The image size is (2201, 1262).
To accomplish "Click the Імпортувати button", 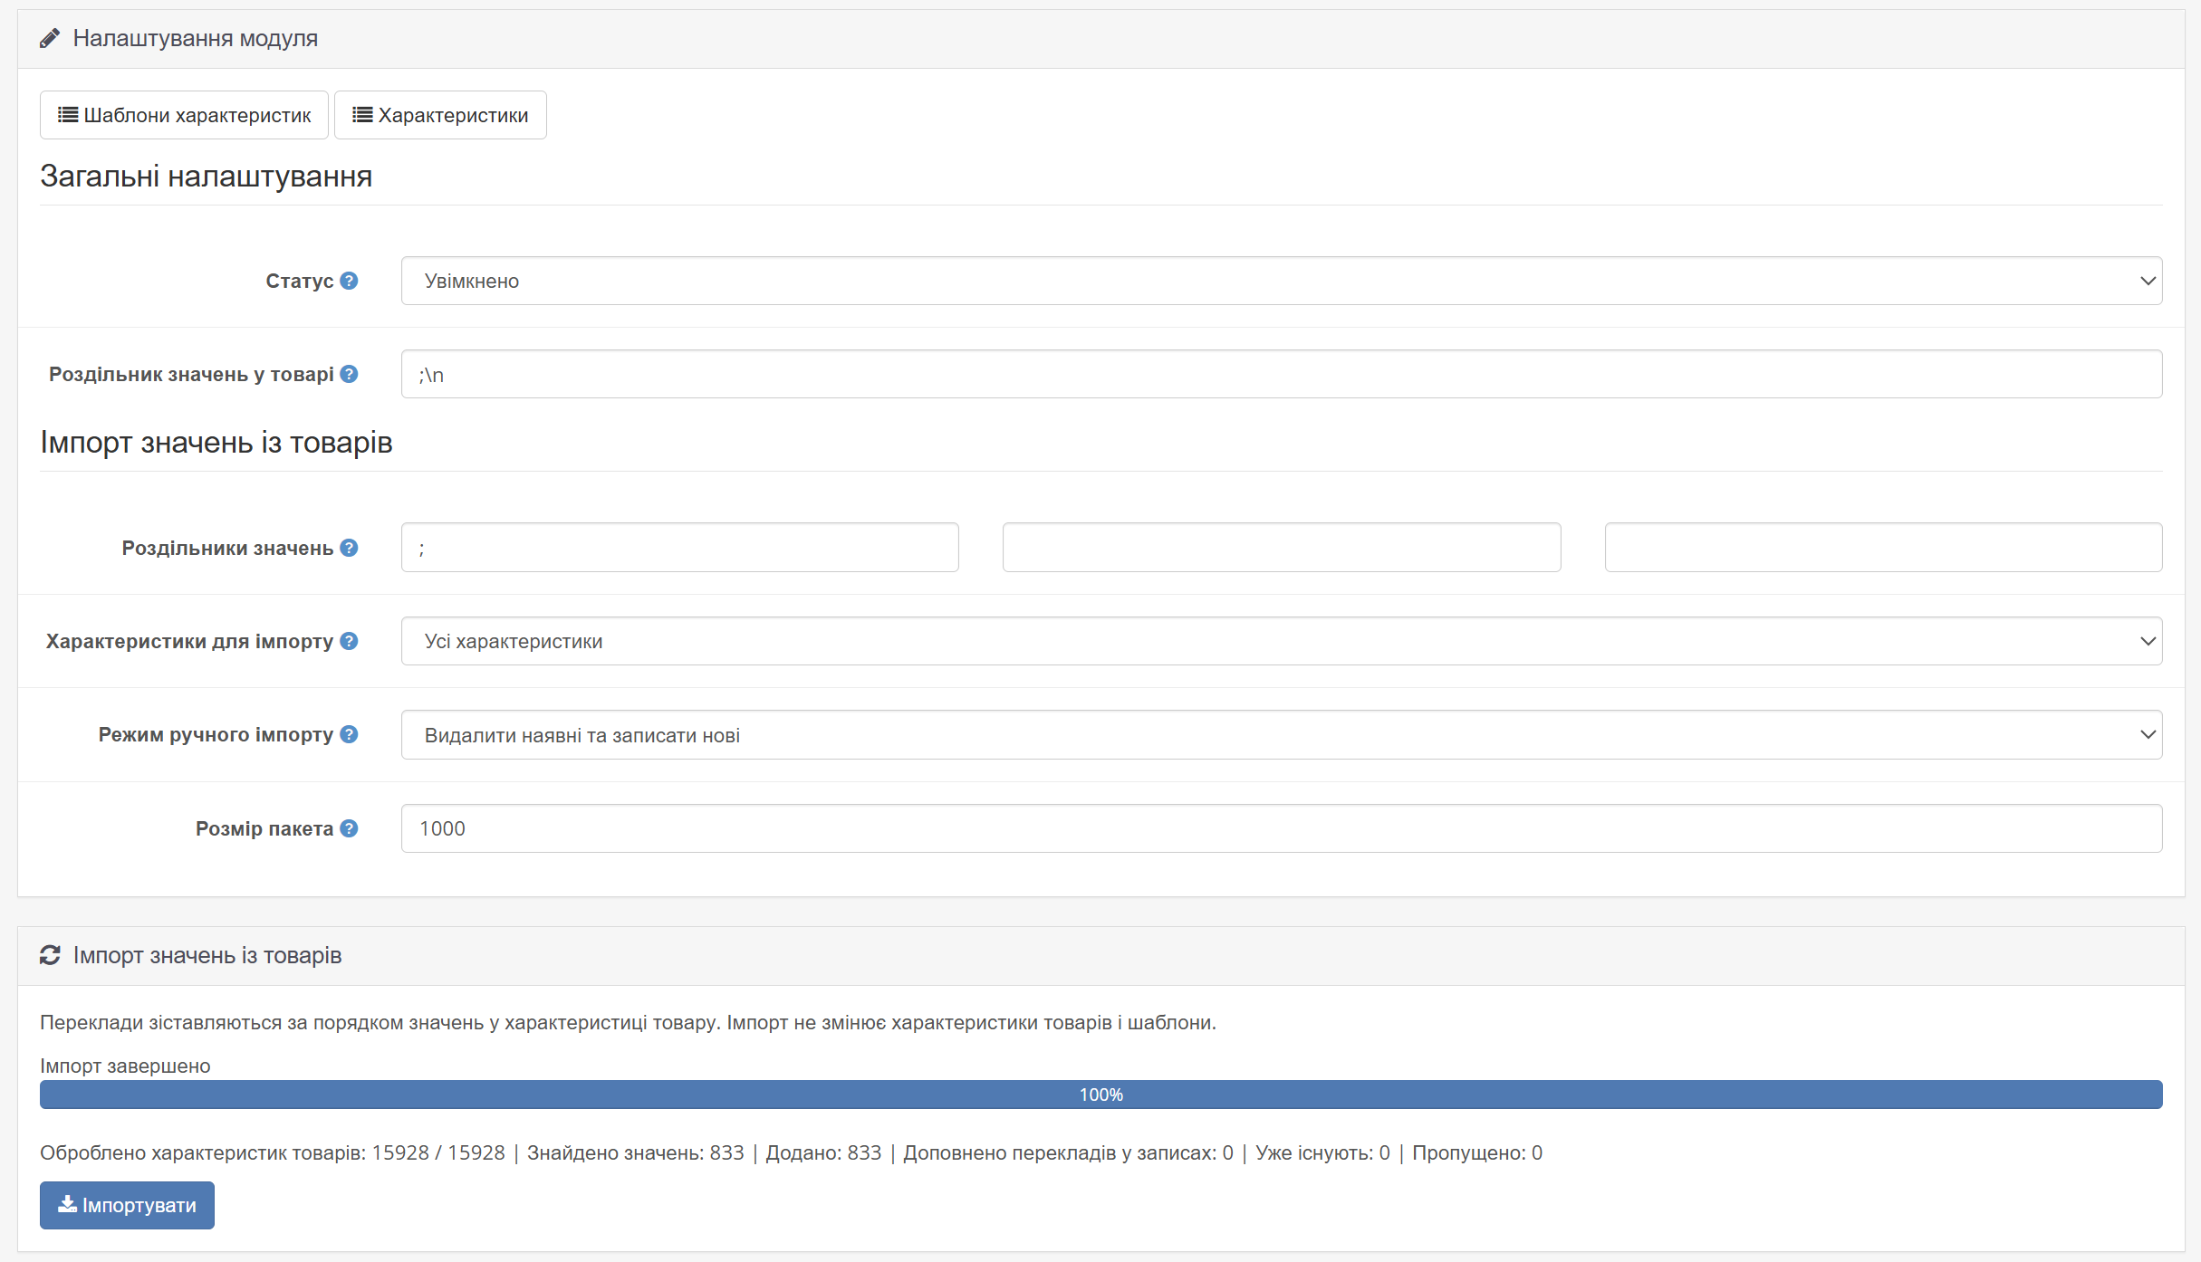I will pos(127,1205).
